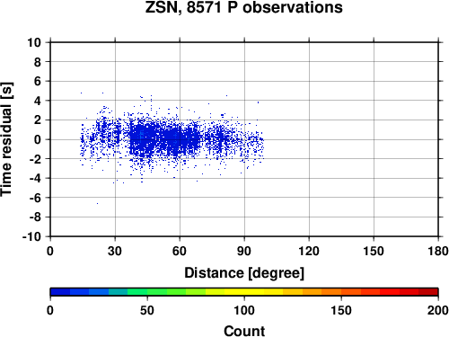Click the x-axis tick label "30"
The image size is (449, 337).
coord(115,251)
